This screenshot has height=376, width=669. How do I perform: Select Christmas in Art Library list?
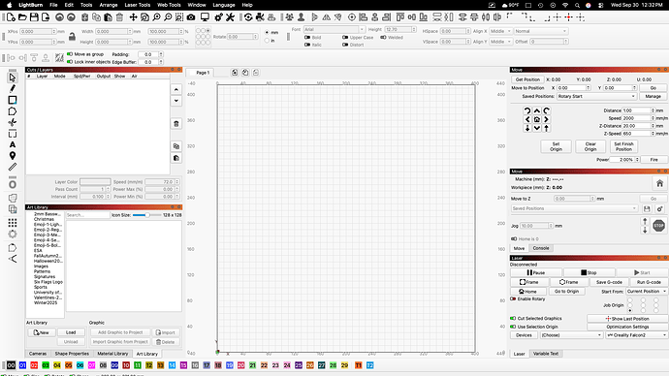click(44, 219)
